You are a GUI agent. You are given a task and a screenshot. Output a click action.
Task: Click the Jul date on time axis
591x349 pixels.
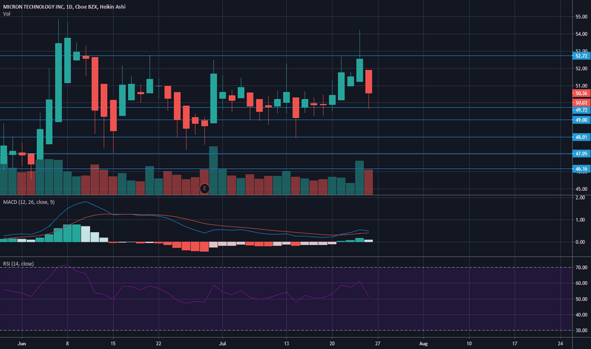point(223,344)
